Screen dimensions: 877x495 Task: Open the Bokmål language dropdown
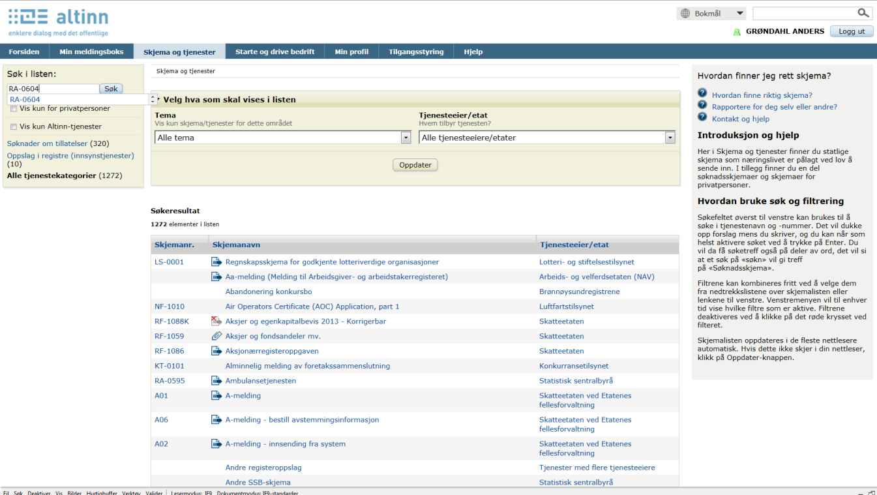pos(711,13)
